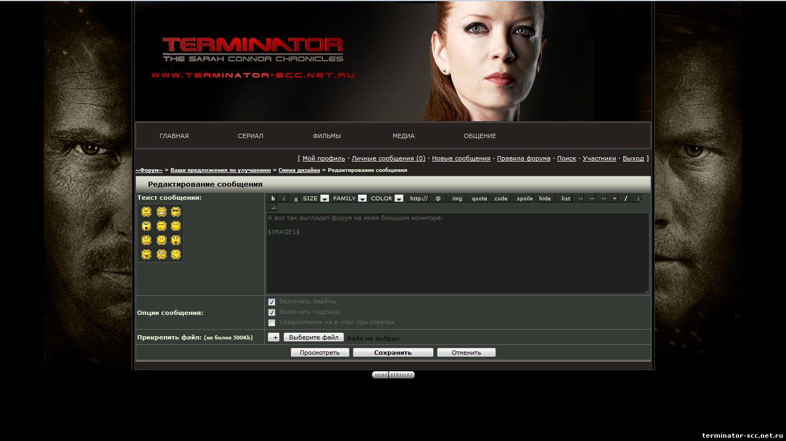Click the "Просмотреть" preview button

(320, 353)
